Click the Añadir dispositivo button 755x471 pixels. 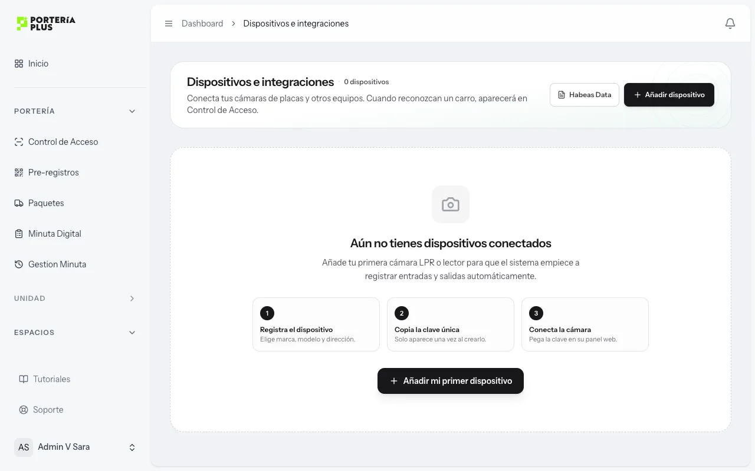(669, 95)
